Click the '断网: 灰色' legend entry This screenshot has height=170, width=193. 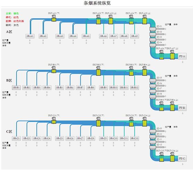tap(12, 25)
